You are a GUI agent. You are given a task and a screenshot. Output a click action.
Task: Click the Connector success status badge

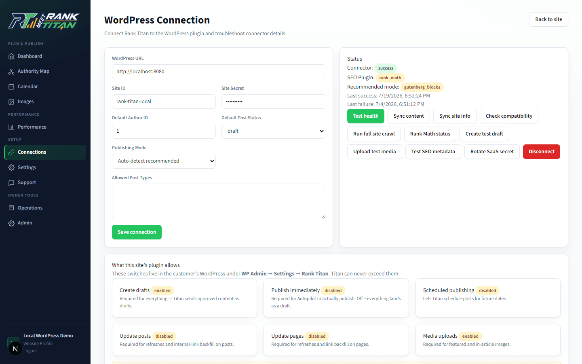pos(386,68)
